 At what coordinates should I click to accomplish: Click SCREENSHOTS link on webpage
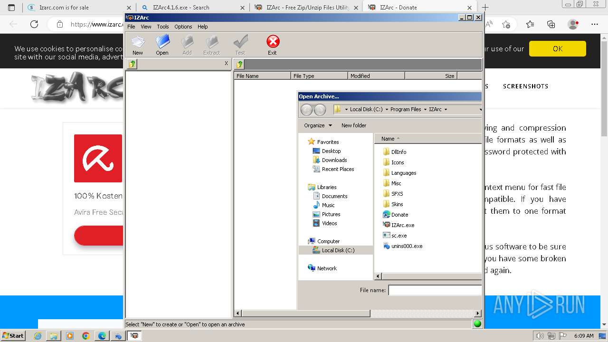click(x=525, y=86)
